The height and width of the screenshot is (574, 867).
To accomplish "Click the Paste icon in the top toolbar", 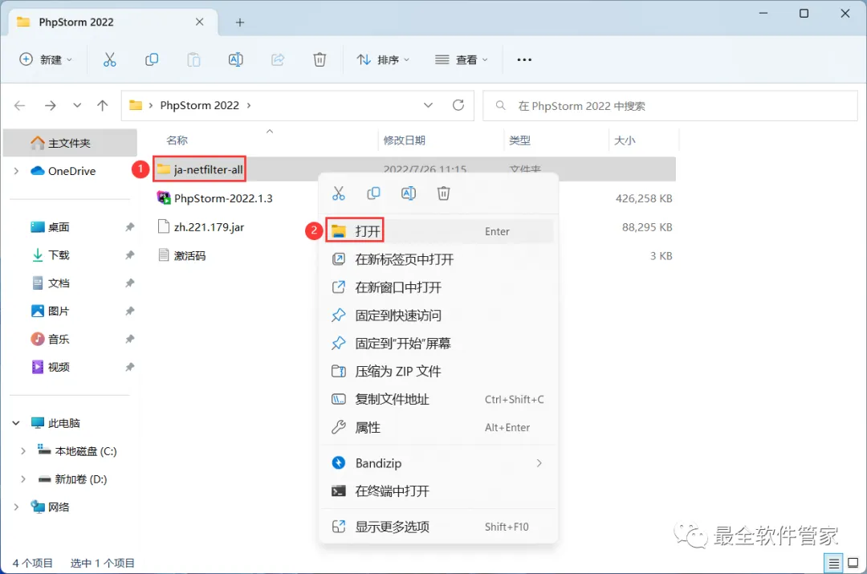I will [x=193, y=59].
